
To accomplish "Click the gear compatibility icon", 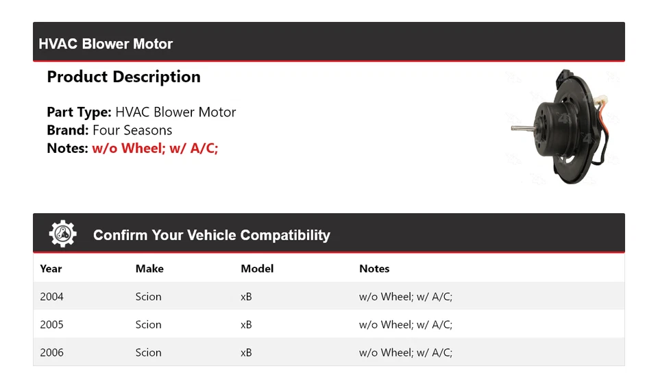I will 62,234.
